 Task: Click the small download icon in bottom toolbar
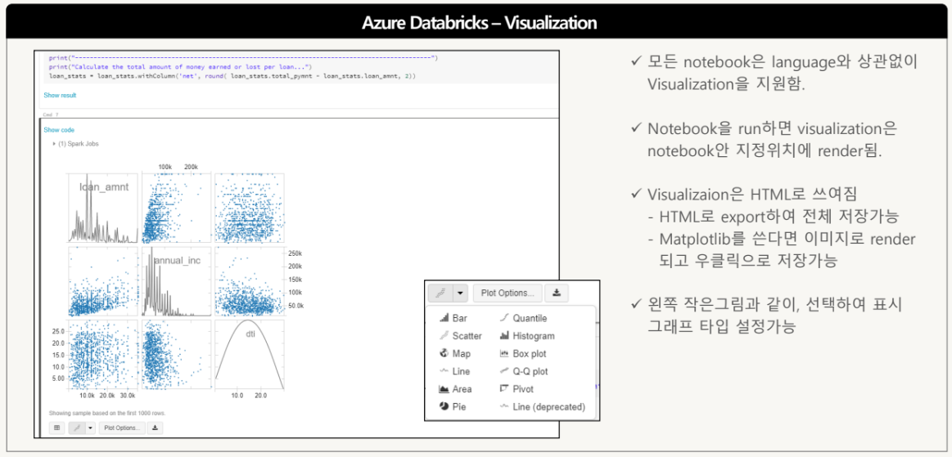click(x=155, y=428)
